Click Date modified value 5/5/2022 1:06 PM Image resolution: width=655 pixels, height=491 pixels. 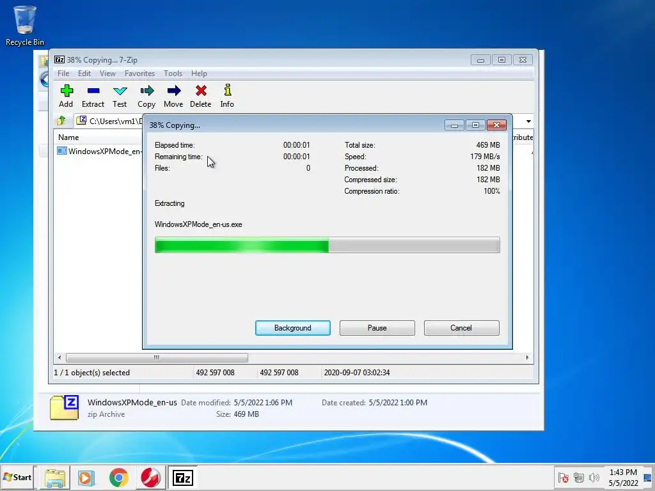[263, 403]
